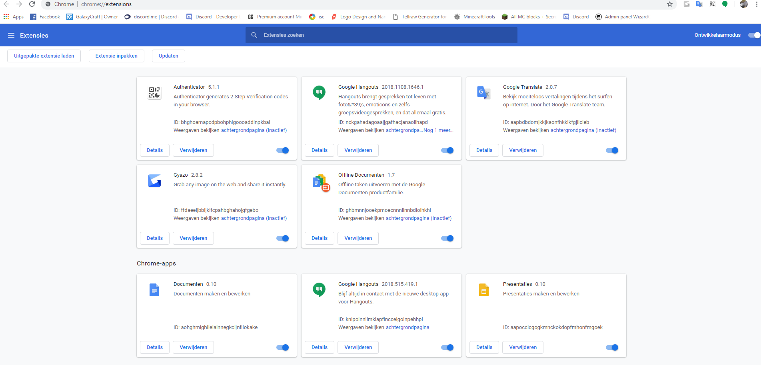761x365 pixels.
Task: Remove Gyazo with Verwijderen
Action: pyautogui.click(x=194, y=238)
